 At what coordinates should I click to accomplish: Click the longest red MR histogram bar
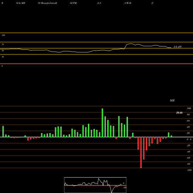141,152
